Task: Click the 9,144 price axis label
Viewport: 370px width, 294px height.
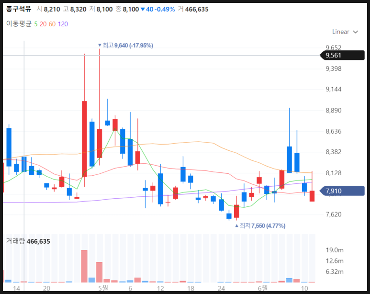Action: click(x=334, y=89)
